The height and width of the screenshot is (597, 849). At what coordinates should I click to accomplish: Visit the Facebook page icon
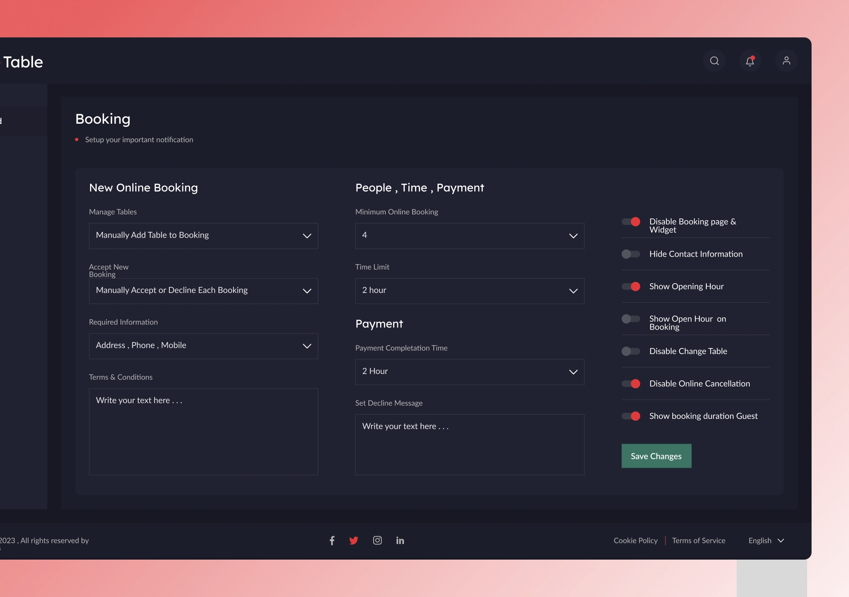pos(332,540)
